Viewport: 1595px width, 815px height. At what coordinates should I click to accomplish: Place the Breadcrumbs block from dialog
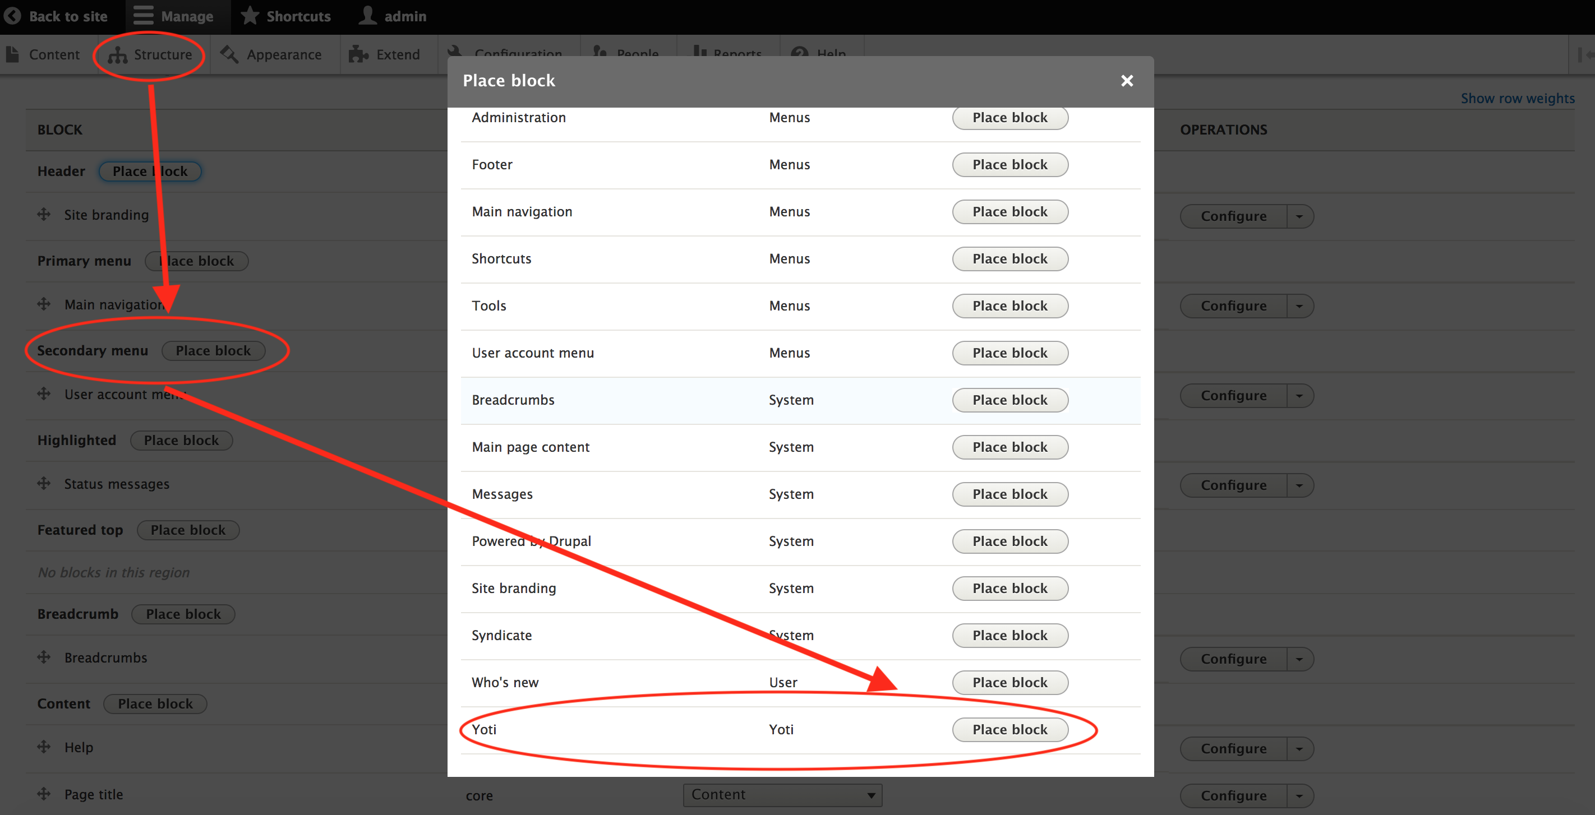point(1009,400)
